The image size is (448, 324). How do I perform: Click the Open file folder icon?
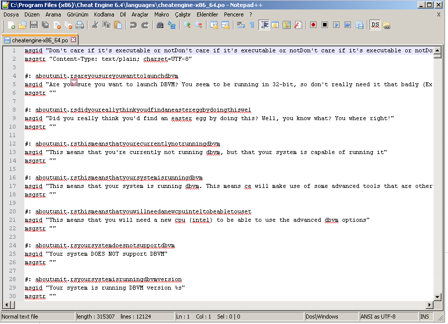[22, 25]
